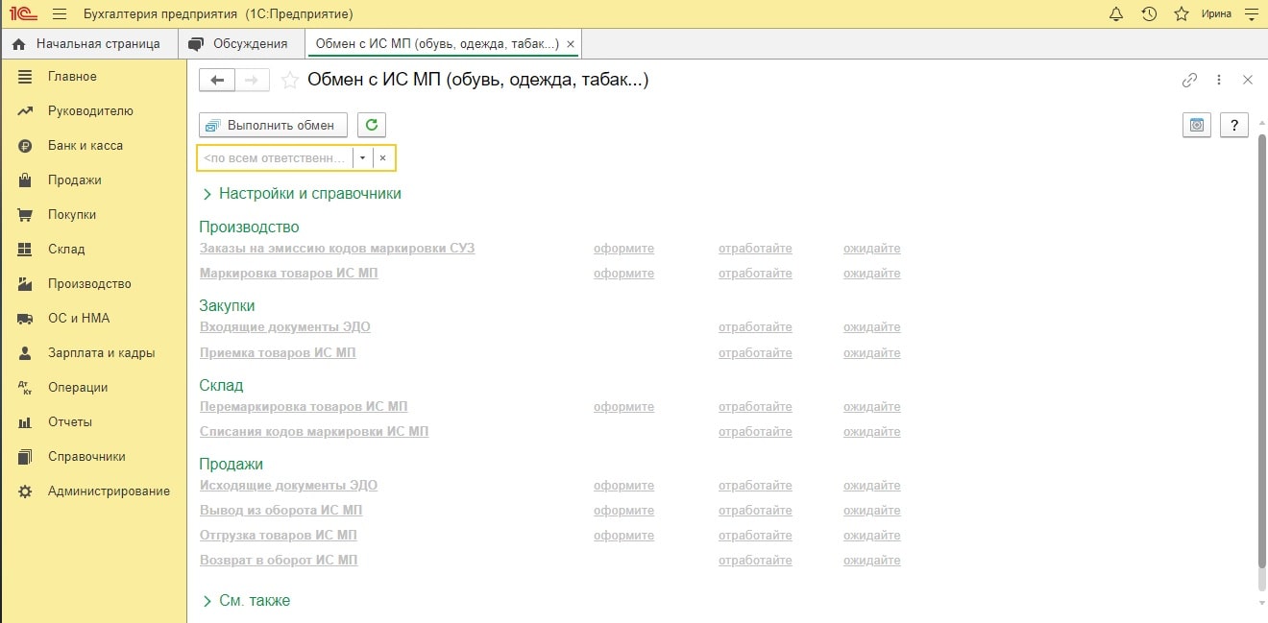The height and width of the screenshot is (623, 1268).
Task: Open the three-dot more actions menu
Action: 1219,81
